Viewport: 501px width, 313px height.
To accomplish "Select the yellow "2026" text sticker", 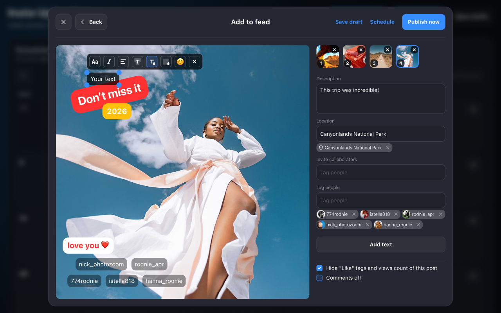I will [117, 112].
